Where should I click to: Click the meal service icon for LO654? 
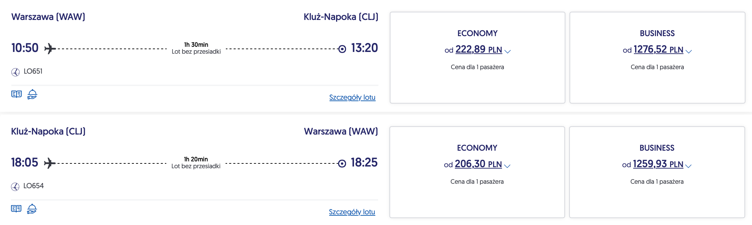[x=32, y=209]
